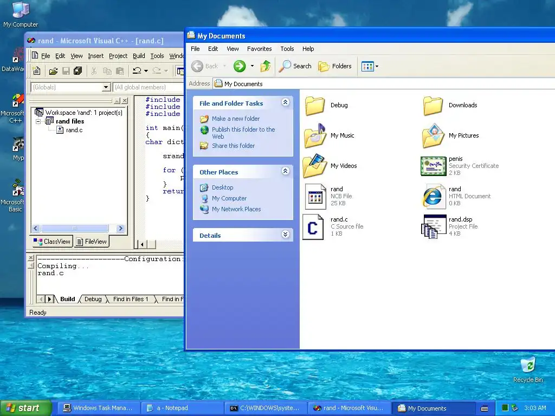Switch to Windows Task Manager in taskbar

click(98, 408)
